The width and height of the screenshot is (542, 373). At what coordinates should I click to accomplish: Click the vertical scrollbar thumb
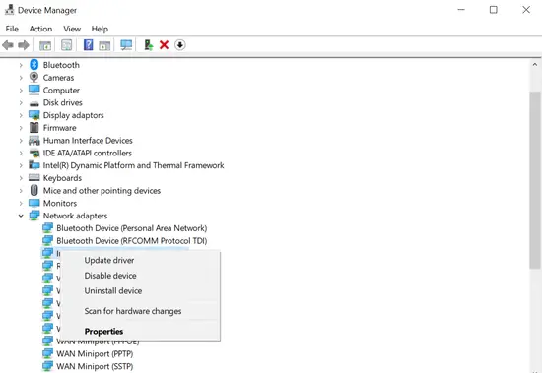tap(535, 179)
